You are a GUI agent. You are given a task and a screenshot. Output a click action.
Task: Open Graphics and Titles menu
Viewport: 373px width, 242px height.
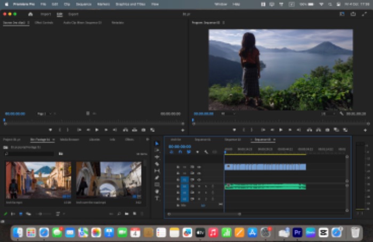pos(131,4)
